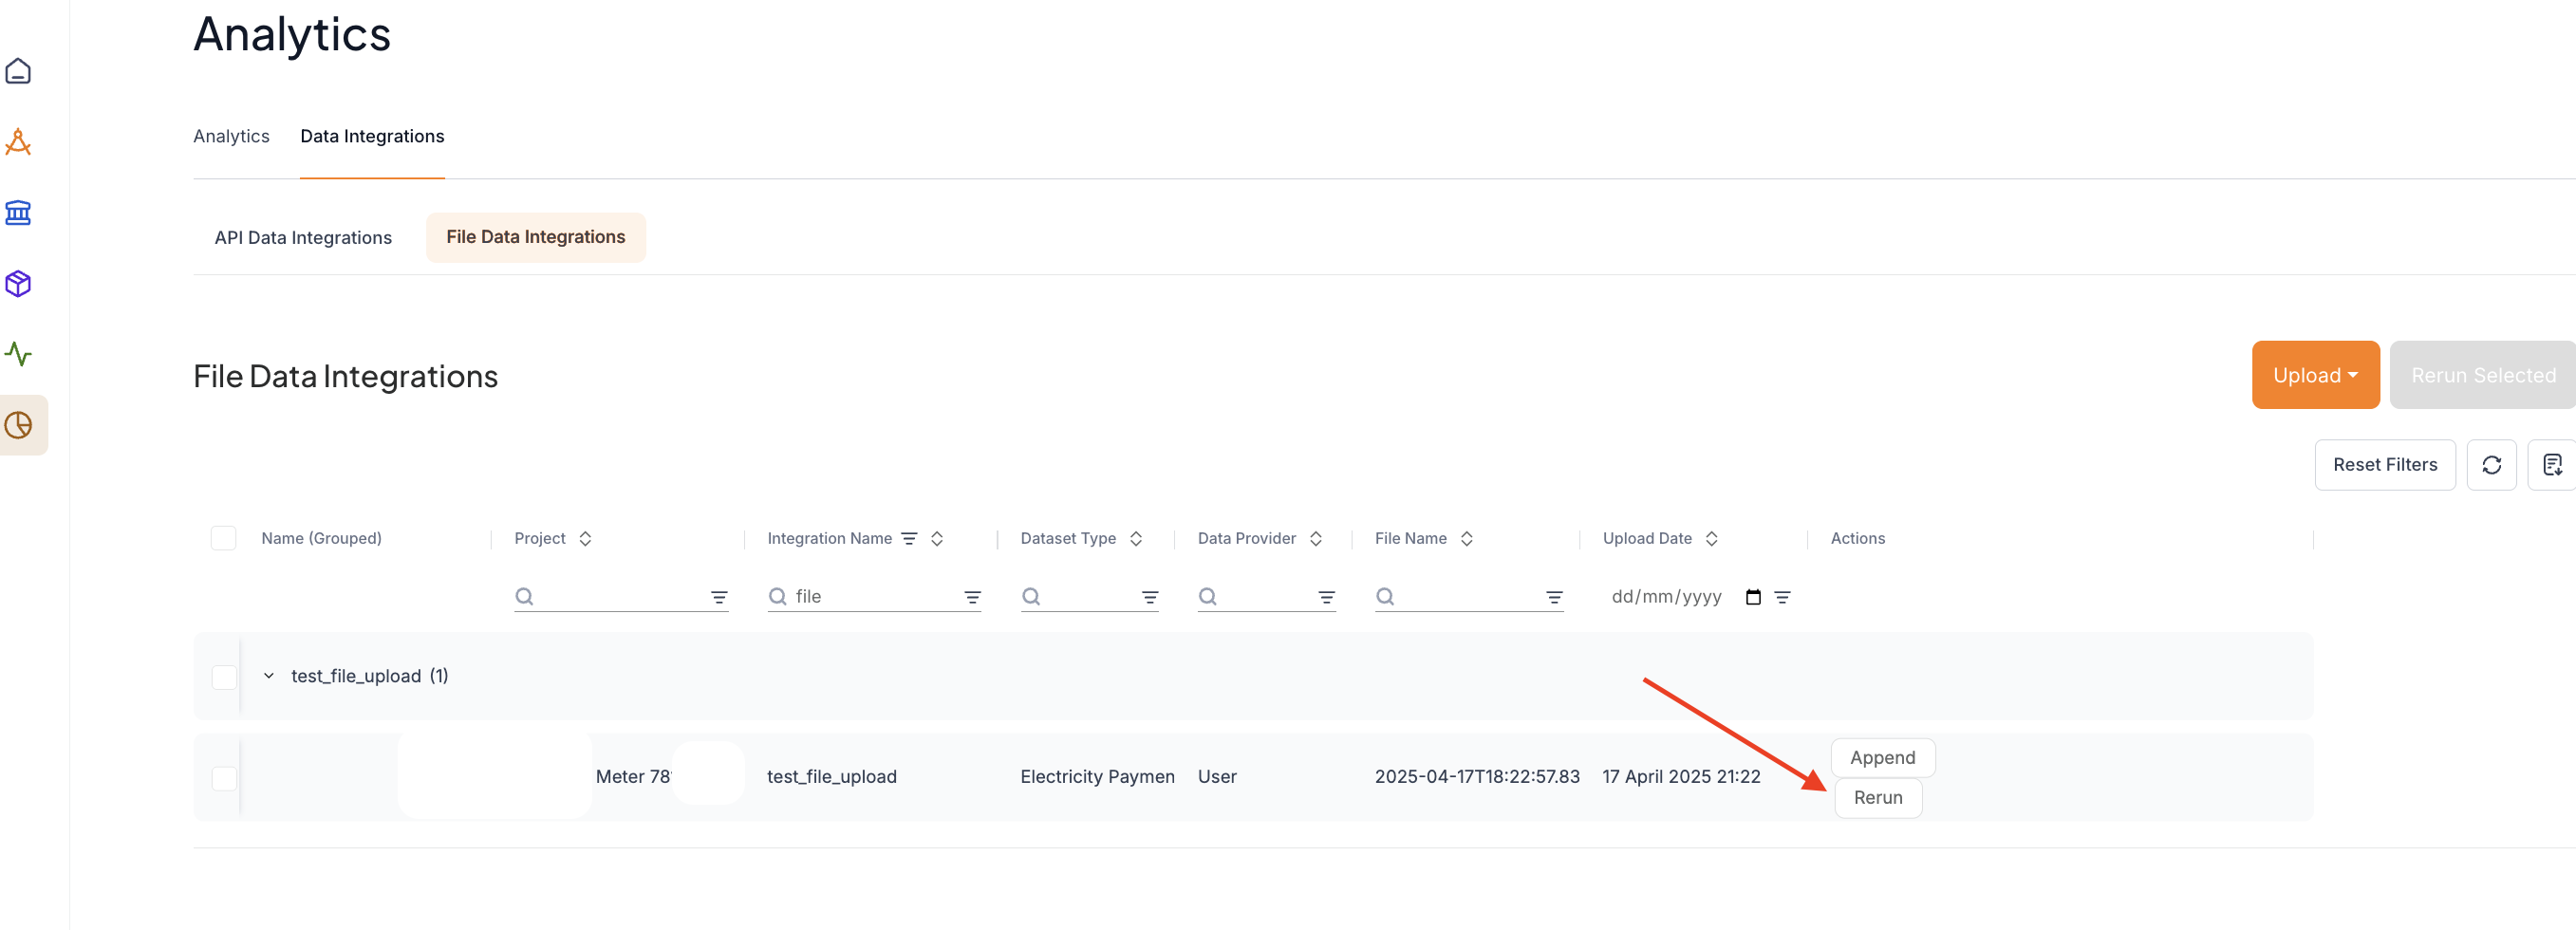
Task: Select API Data Integrations sub-tab
Action: tap(303, 237)
